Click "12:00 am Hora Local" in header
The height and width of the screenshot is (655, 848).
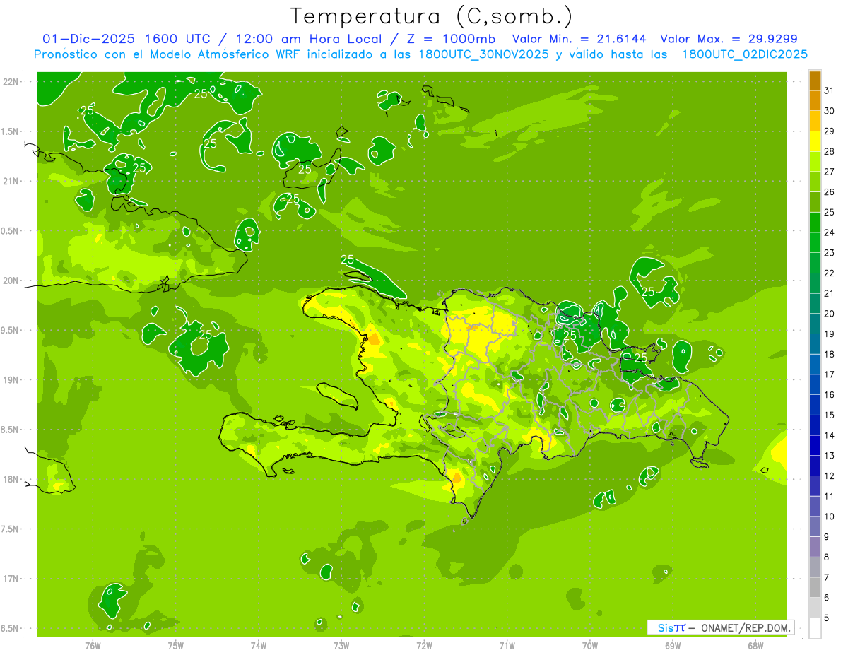coord(307,39)
